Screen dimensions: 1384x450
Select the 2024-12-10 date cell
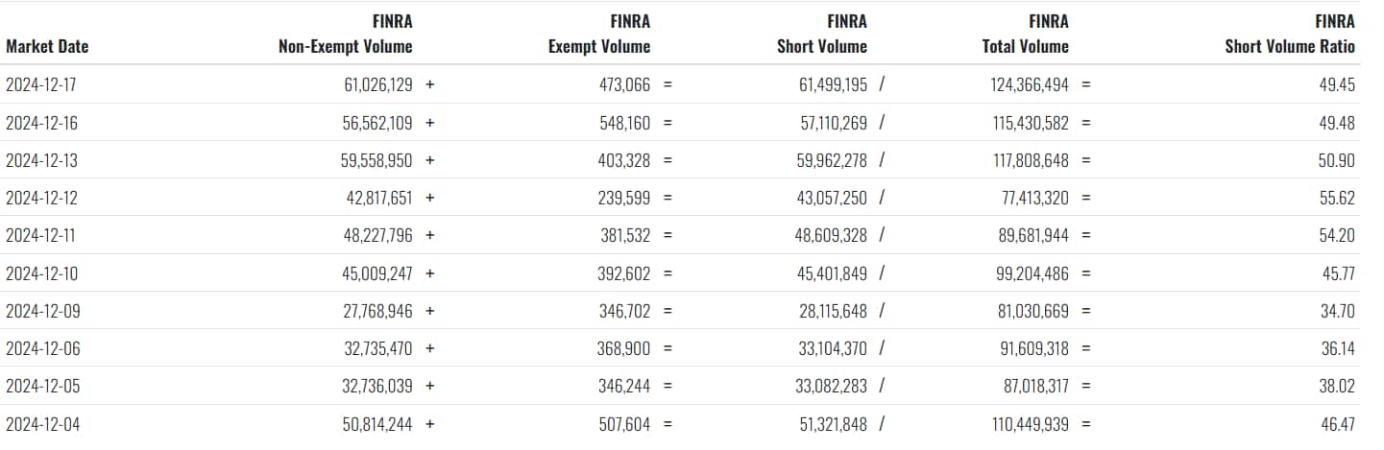42,273
